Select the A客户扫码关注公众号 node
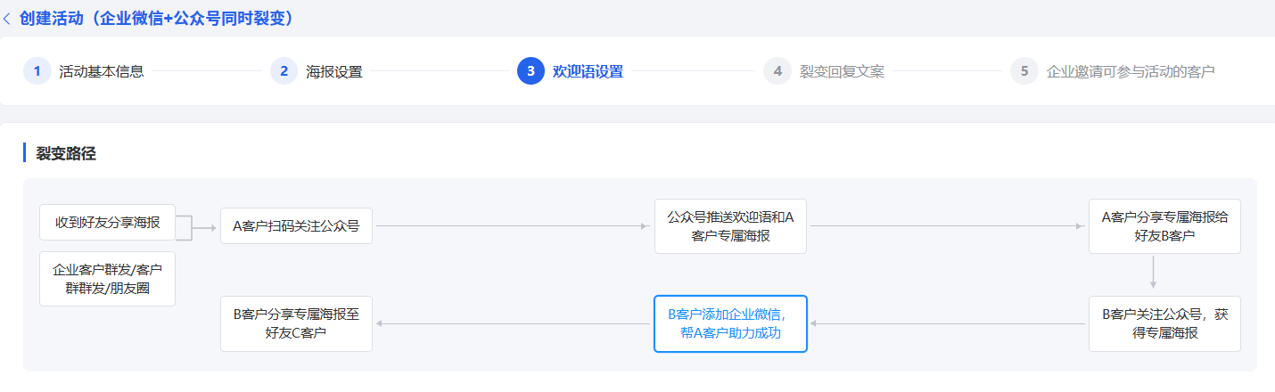This screenshot has width=1275, height=392. (x=297, y=226)
